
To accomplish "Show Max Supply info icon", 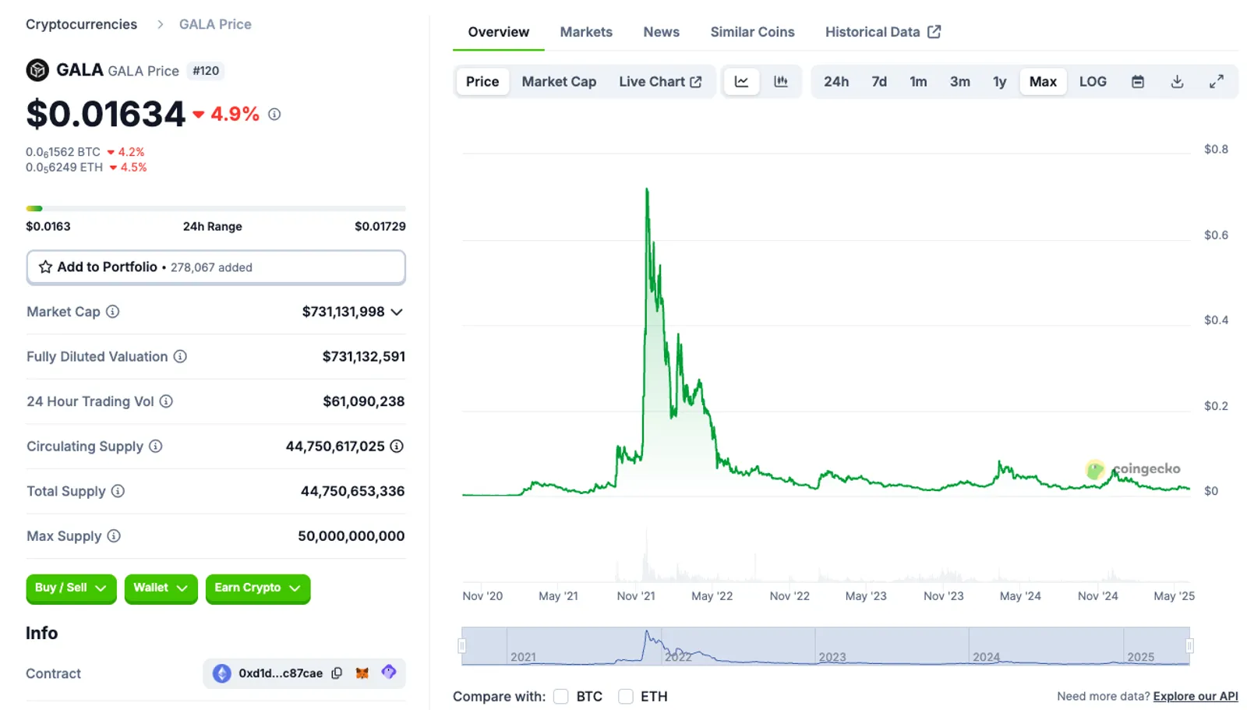I will point(114,535).
